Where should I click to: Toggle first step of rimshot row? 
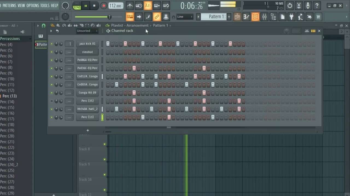tap(108, 52)
